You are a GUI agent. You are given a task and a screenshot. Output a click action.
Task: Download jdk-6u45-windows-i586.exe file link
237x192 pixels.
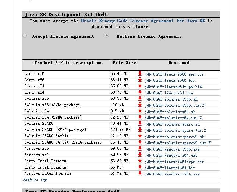coord(172,149)
